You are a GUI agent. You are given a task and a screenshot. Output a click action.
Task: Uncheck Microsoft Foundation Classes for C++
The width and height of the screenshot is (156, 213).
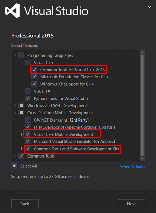pos(34,77)
